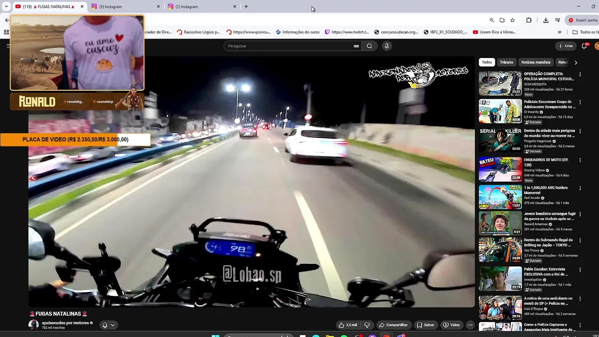The width and height of the screenshot is (599, 337).
Task: Play the OPERAÇÃO COMPLETA video thumbnail
Action: pos(500,83)
